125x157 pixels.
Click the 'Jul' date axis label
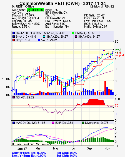73,148
